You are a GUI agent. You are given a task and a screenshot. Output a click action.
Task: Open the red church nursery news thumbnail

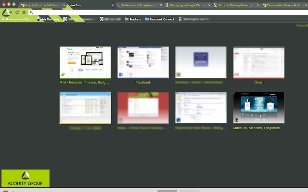[x=143, y=108]
